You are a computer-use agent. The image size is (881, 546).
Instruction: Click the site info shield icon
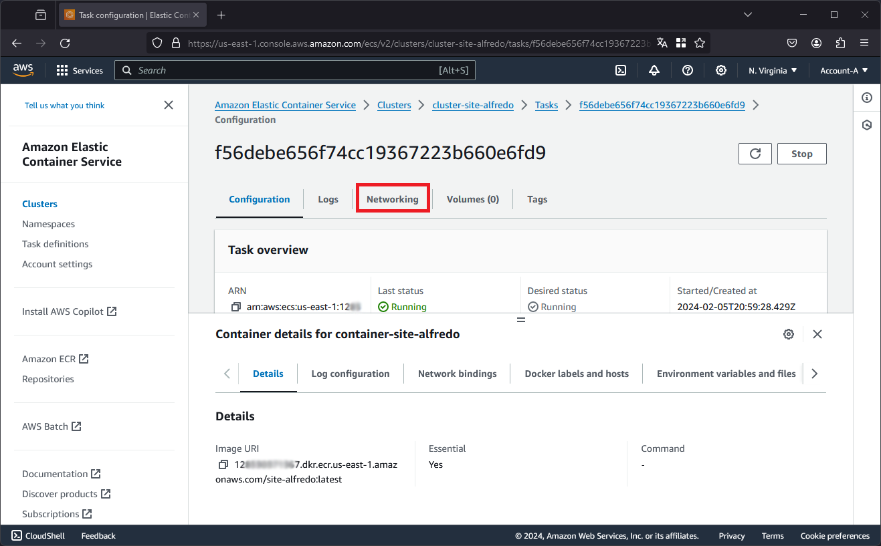coord(157,43)
